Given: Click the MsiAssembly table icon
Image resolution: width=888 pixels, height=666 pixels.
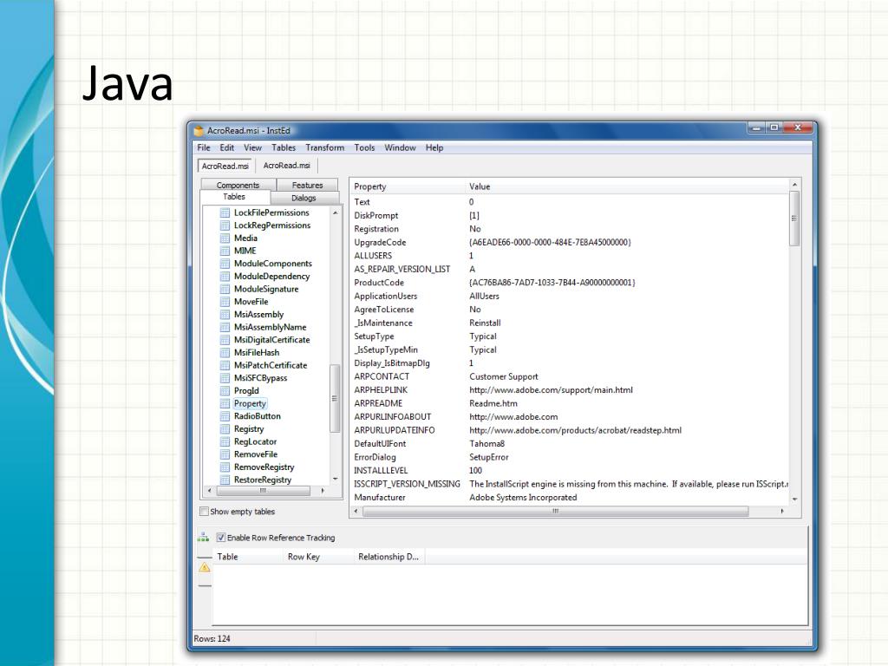Looking at the screenshot, I should pos(225,314).
